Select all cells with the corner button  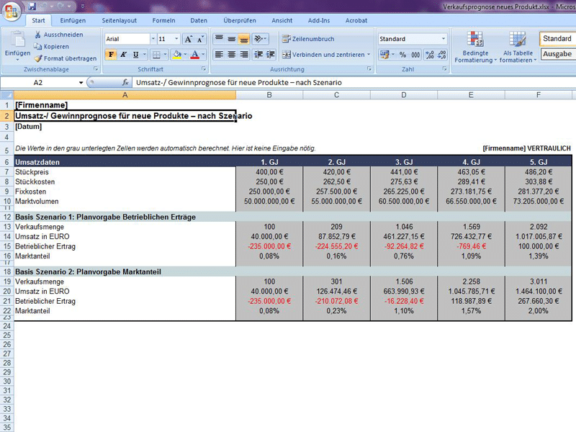(x=6, y=95)
